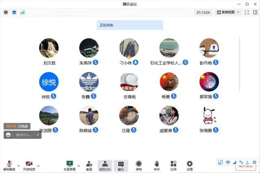This screenshot has height=173, width=260.
Task: Click the participant list vertical scrollbar
Action: point(239,61)
